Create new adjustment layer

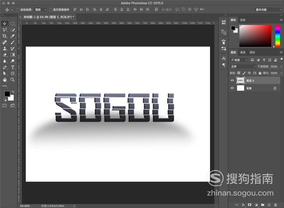[x=256, y=205]
